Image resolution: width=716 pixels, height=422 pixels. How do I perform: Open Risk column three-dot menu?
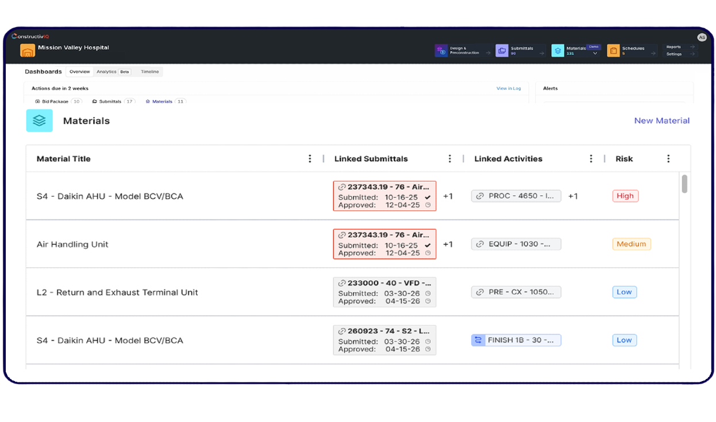(x=668, y=159)
